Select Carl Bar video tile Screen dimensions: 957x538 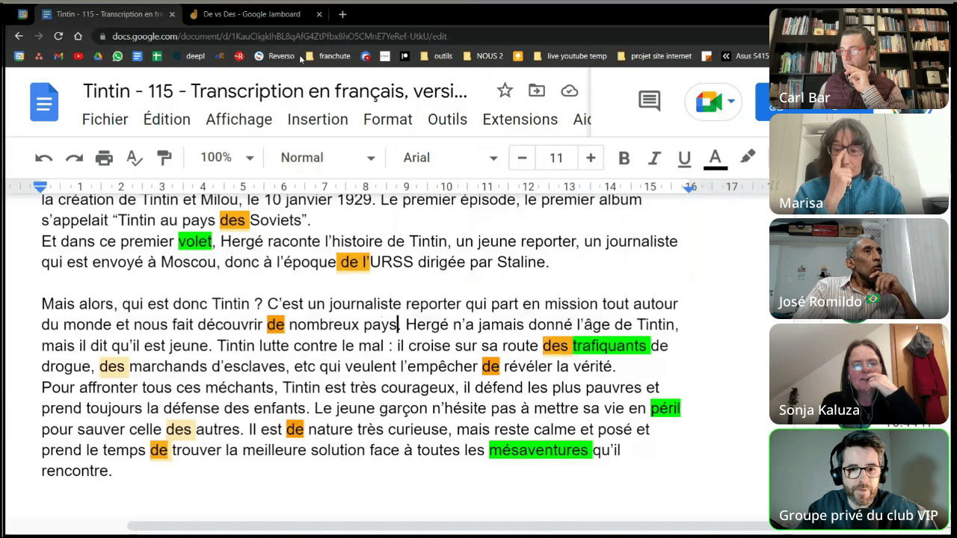(859, 59)
